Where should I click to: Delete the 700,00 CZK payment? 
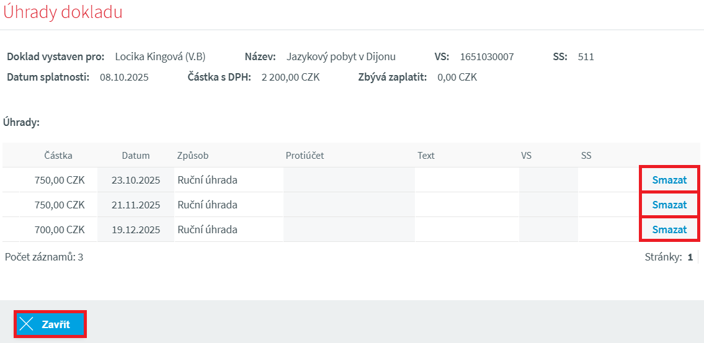(x=669, y=229)
